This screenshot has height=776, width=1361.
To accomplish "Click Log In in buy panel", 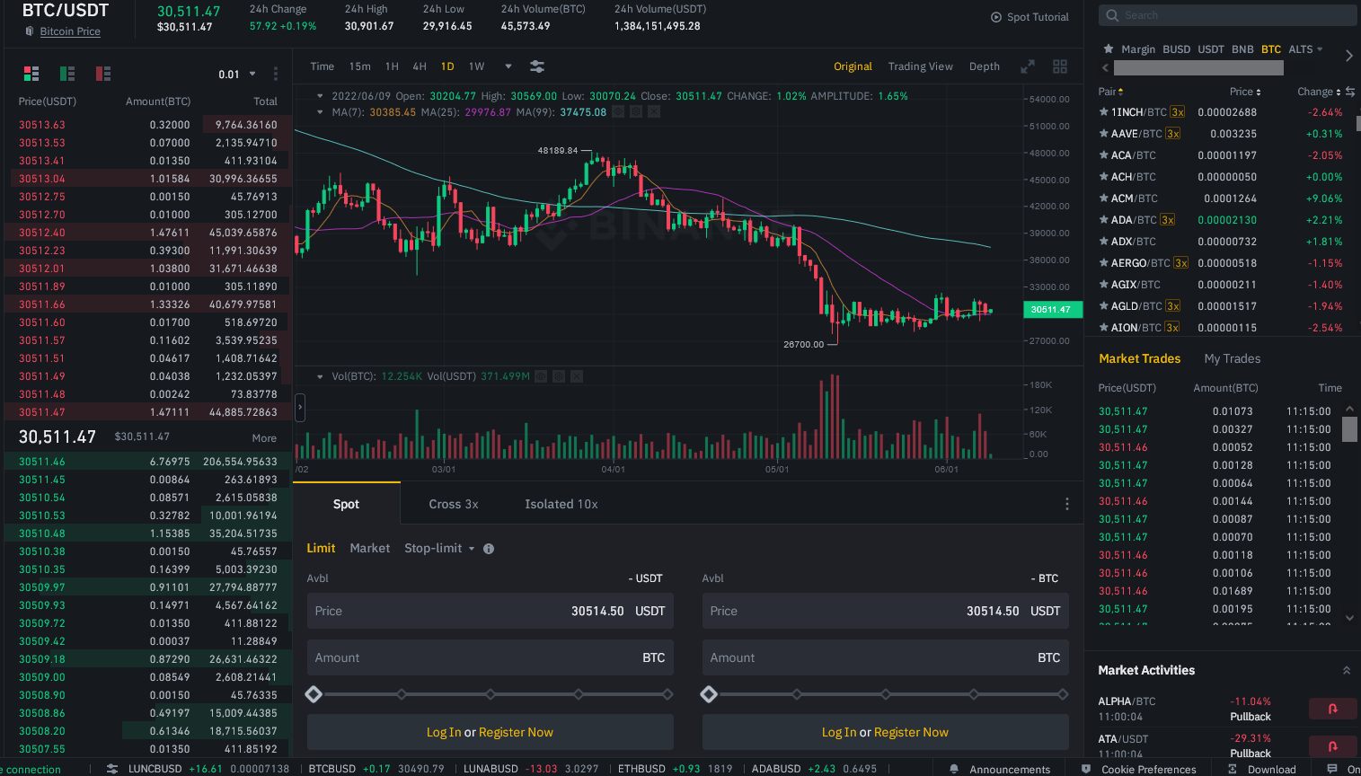I will 444,732.
